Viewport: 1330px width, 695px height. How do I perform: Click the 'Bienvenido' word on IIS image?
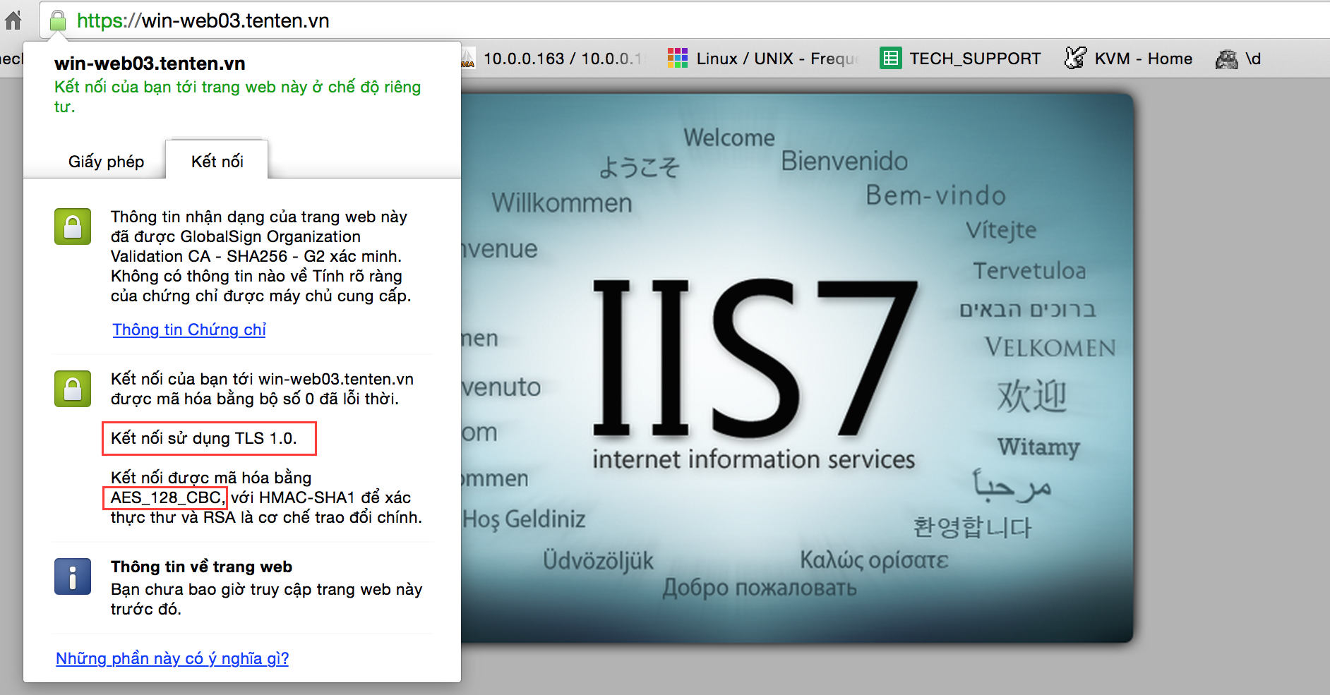tap(844, 161)
